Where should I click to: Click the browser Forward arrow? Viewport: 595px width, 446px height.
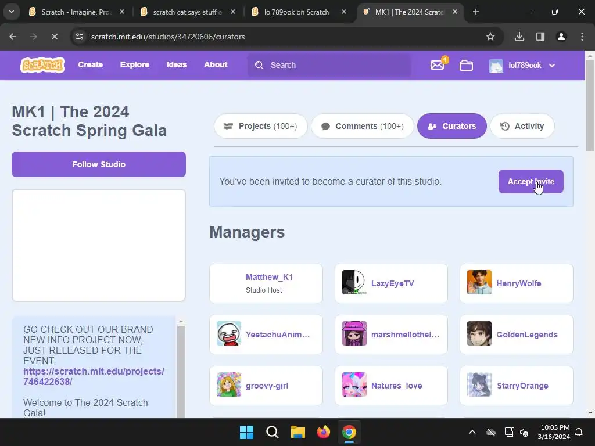33,37
